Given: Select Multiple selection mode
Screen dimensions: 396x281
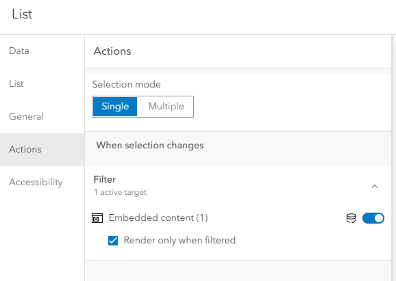Looking at the screenshot, I should click(x=166, y=107).
